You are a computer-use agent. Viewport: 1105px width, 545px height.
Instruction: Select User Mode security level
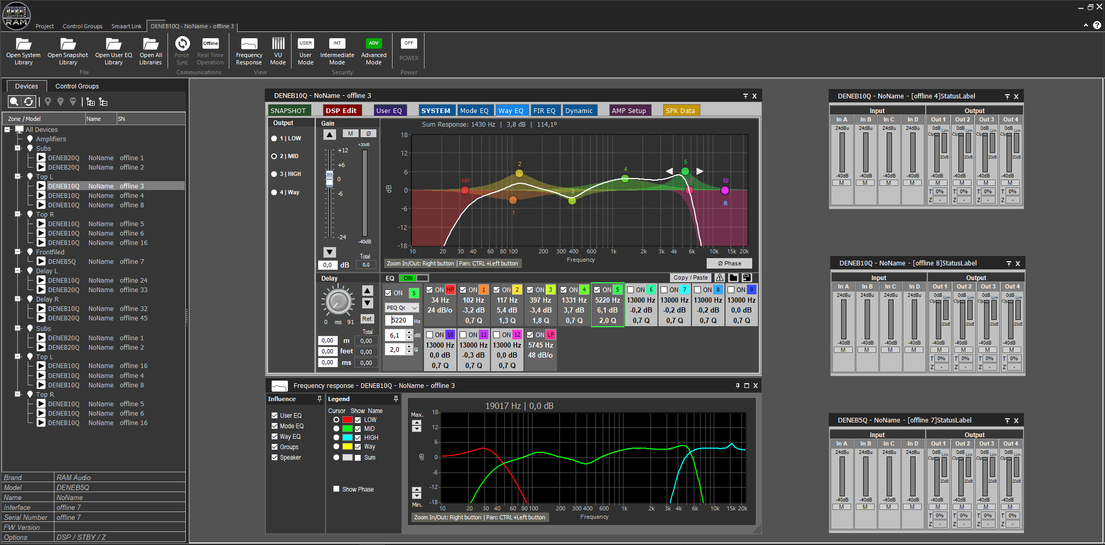click(306, 51)
